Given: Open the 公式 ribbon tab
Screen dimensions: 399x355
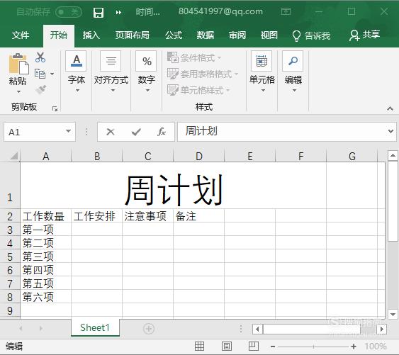Looking at the screenshot, I should (174, 35).
